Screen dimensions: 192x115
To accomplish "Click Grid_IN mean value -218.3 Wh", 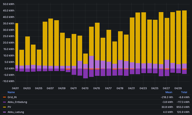I will [x=167, y=97].
